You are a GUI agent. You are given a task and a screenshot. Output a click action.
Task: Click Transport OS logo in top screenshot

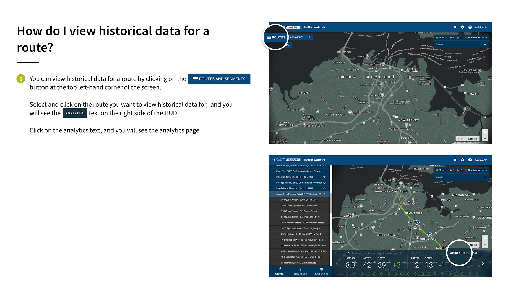[293, 27]
